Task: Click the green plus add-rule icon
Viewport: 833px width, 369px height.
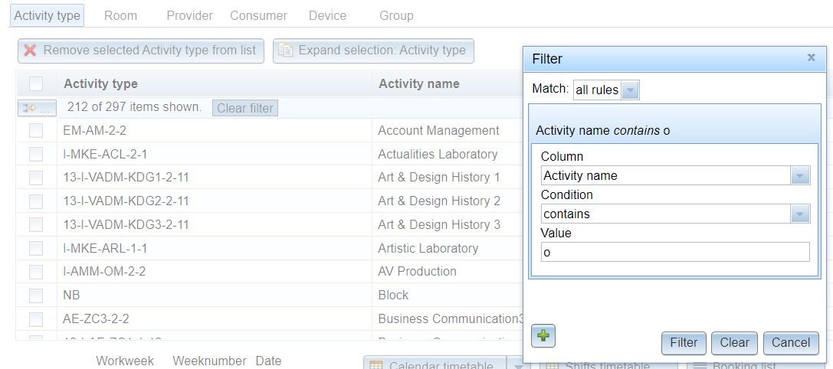Action: click(x=543, y=336)
